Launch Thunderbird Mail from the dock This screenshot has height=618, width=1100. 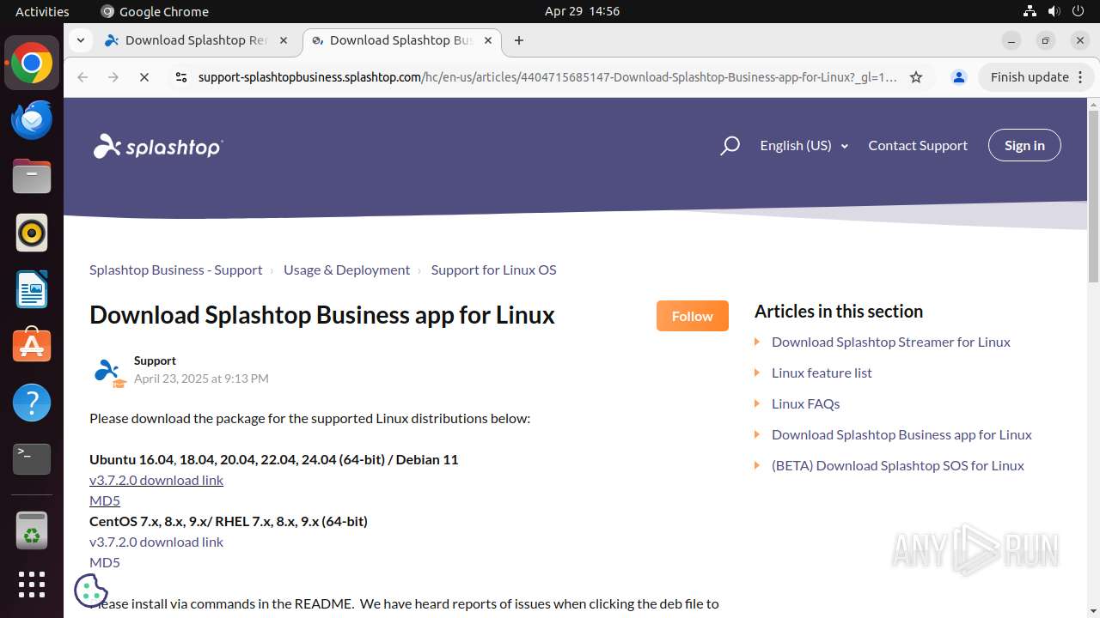[32, 120]
